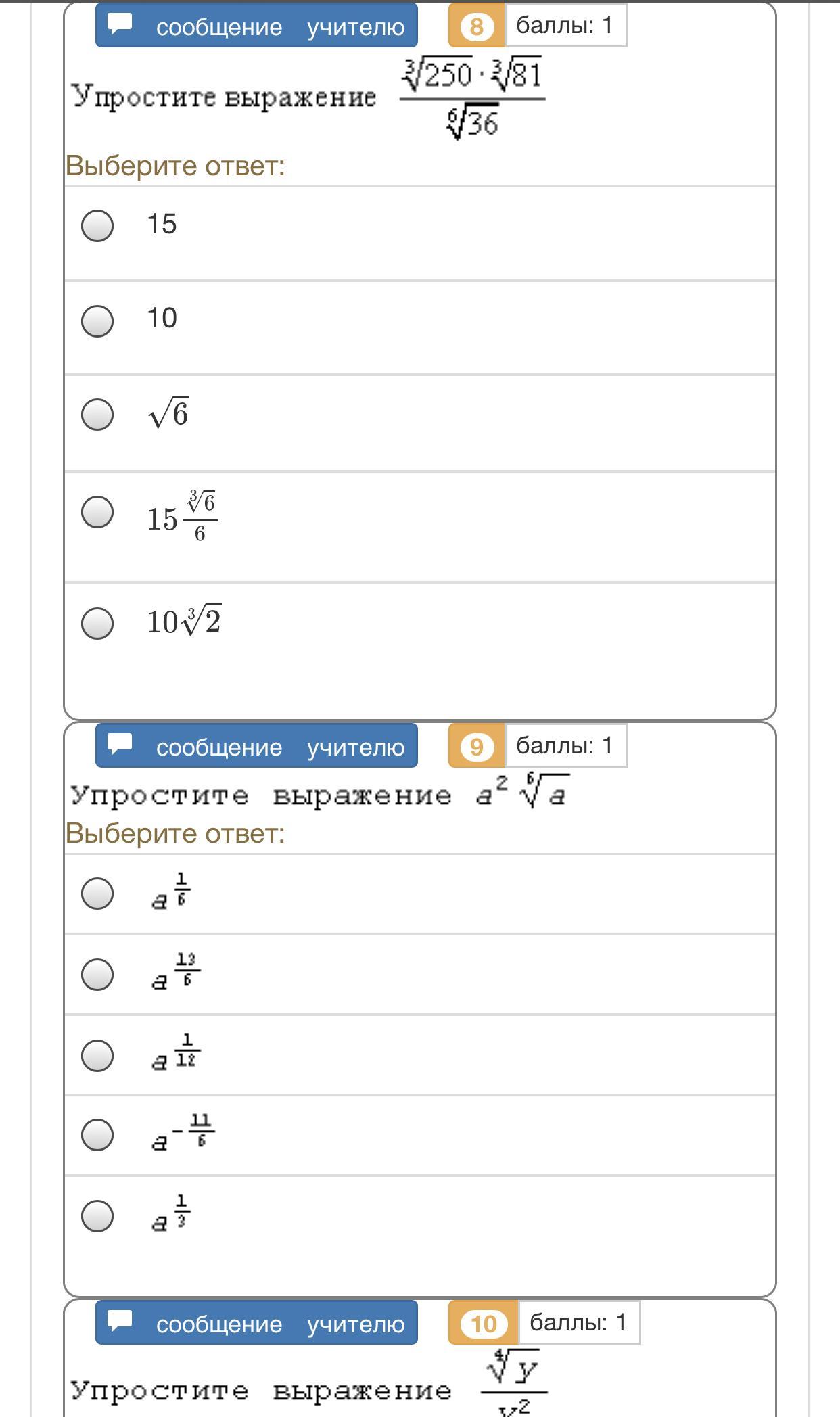Select answer 15 for question 8
The height and width of the screenshot is (1417, 840).
[x=97, y=225]
